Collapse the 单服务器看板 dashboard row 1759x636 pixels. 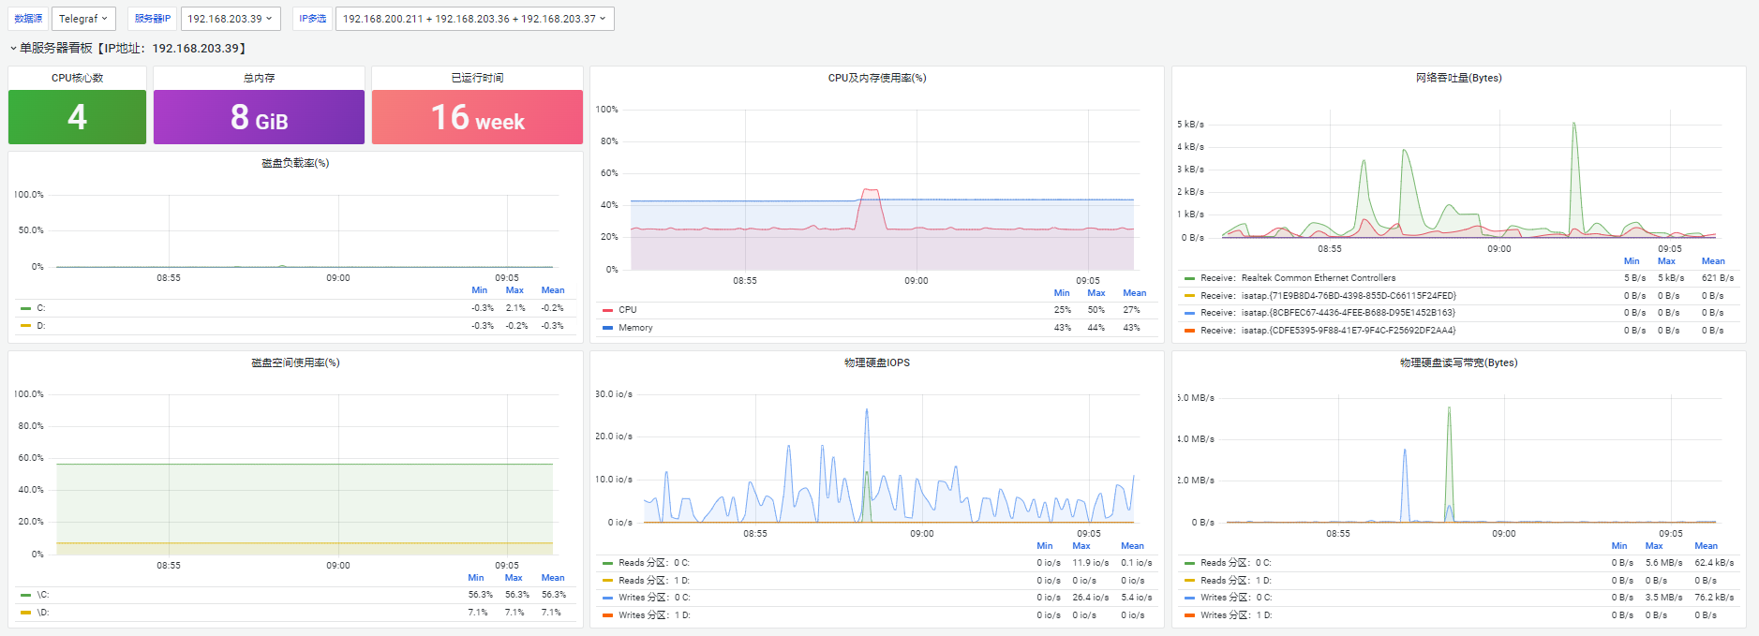coord(128,48)
